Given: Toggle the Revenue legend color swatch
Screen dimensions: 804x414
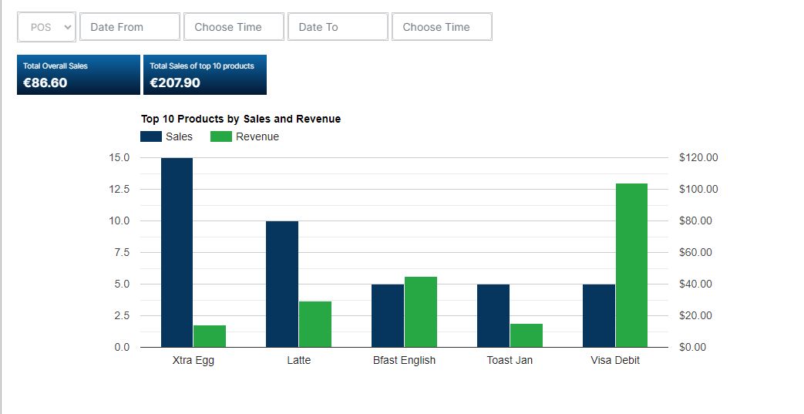Looking at the screenshot, I should tap(221, 136).
